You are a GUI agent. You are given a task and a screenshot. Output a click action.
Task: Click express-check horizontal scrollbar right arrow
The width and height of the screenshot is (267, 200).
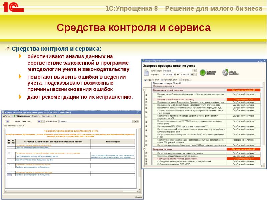[261, 166]
